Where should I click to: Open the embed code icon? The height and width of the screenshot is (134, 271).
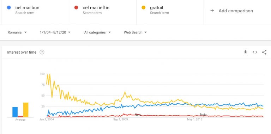coord(255,52)
